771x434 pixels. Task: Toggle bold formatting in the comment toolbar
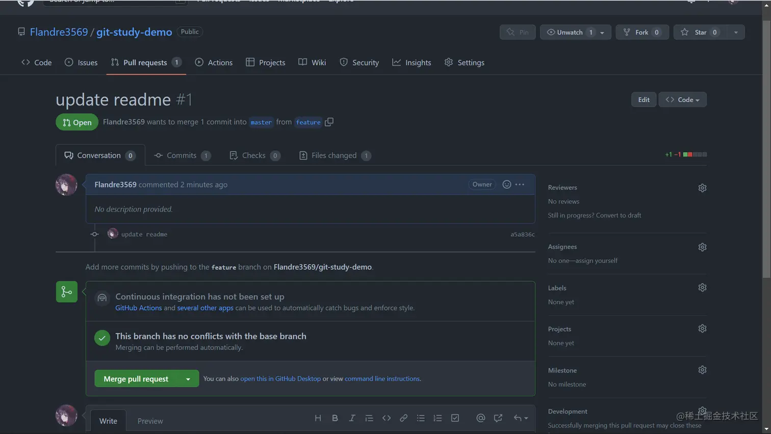tap(335, 418)
